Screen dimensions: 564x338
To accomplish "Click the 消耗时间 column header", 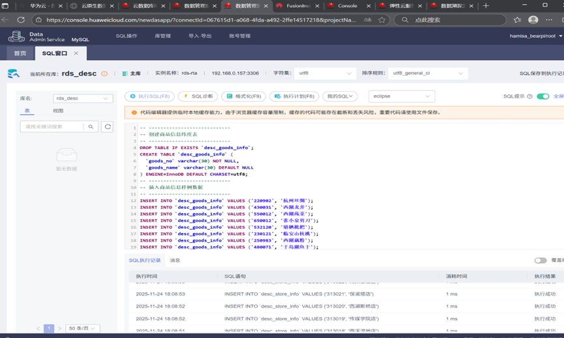I will [456, 276].
